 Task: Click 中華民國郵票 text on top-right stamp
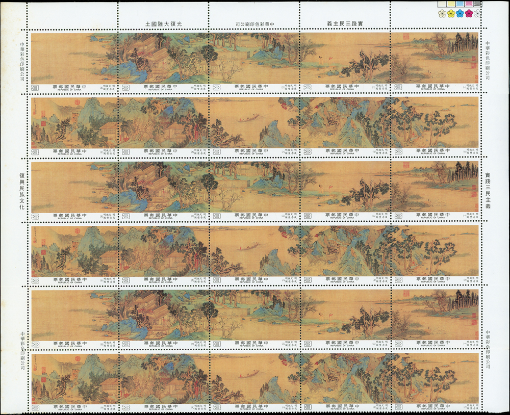point(433,86)
